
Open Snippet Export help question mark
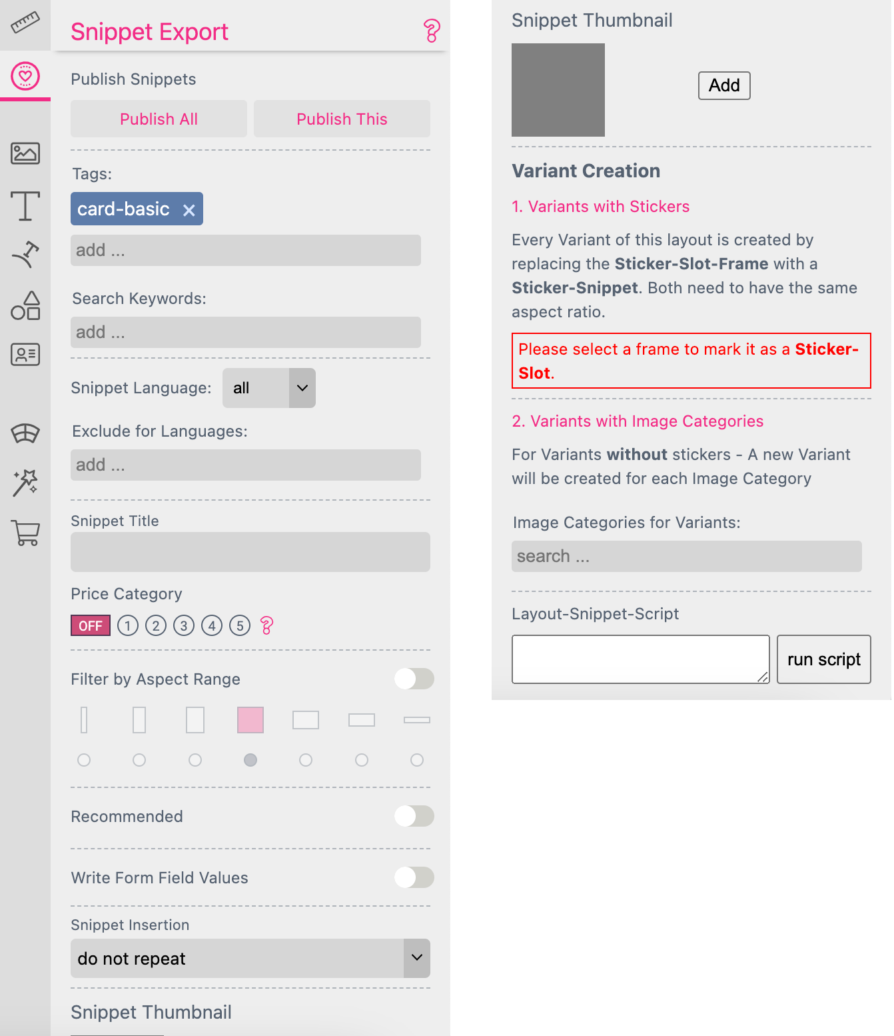[432, 31]
